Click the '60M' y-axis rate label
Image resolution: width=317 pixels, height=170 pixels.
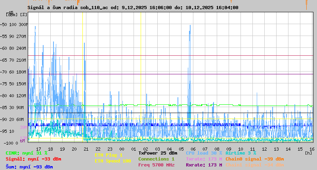20,119
